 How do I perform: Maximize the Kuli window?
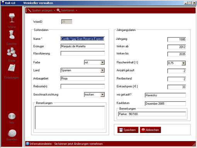(x=190, y=3)
